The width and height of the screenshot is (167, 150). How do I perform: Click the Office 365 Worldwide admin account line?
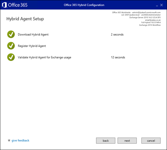[x=136, y=12]
